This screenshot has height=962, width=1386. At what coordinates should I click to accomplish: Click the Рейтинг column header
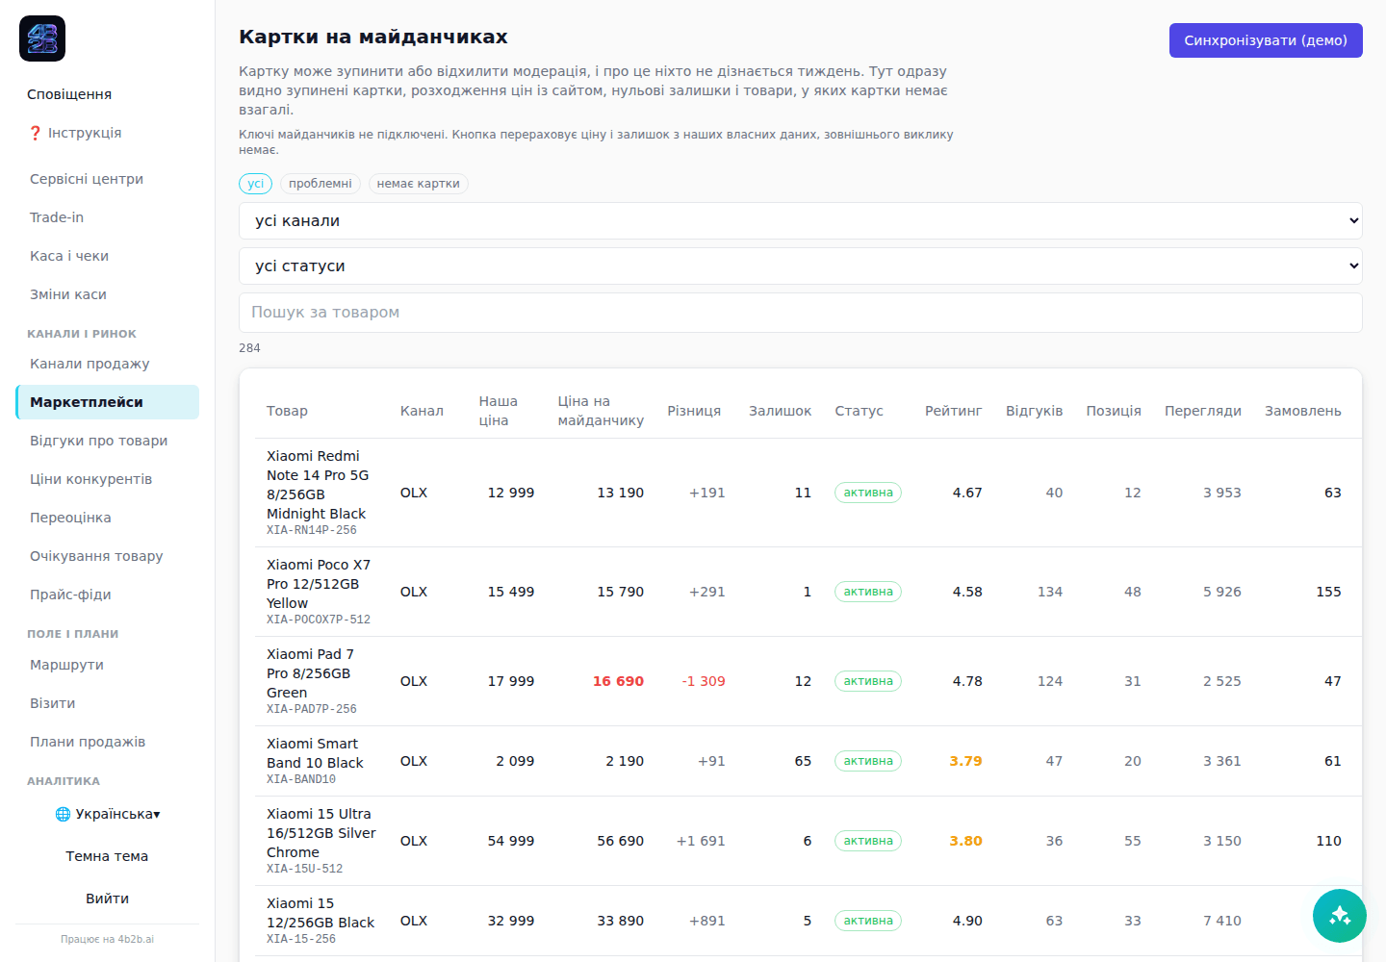click(954, 411)
